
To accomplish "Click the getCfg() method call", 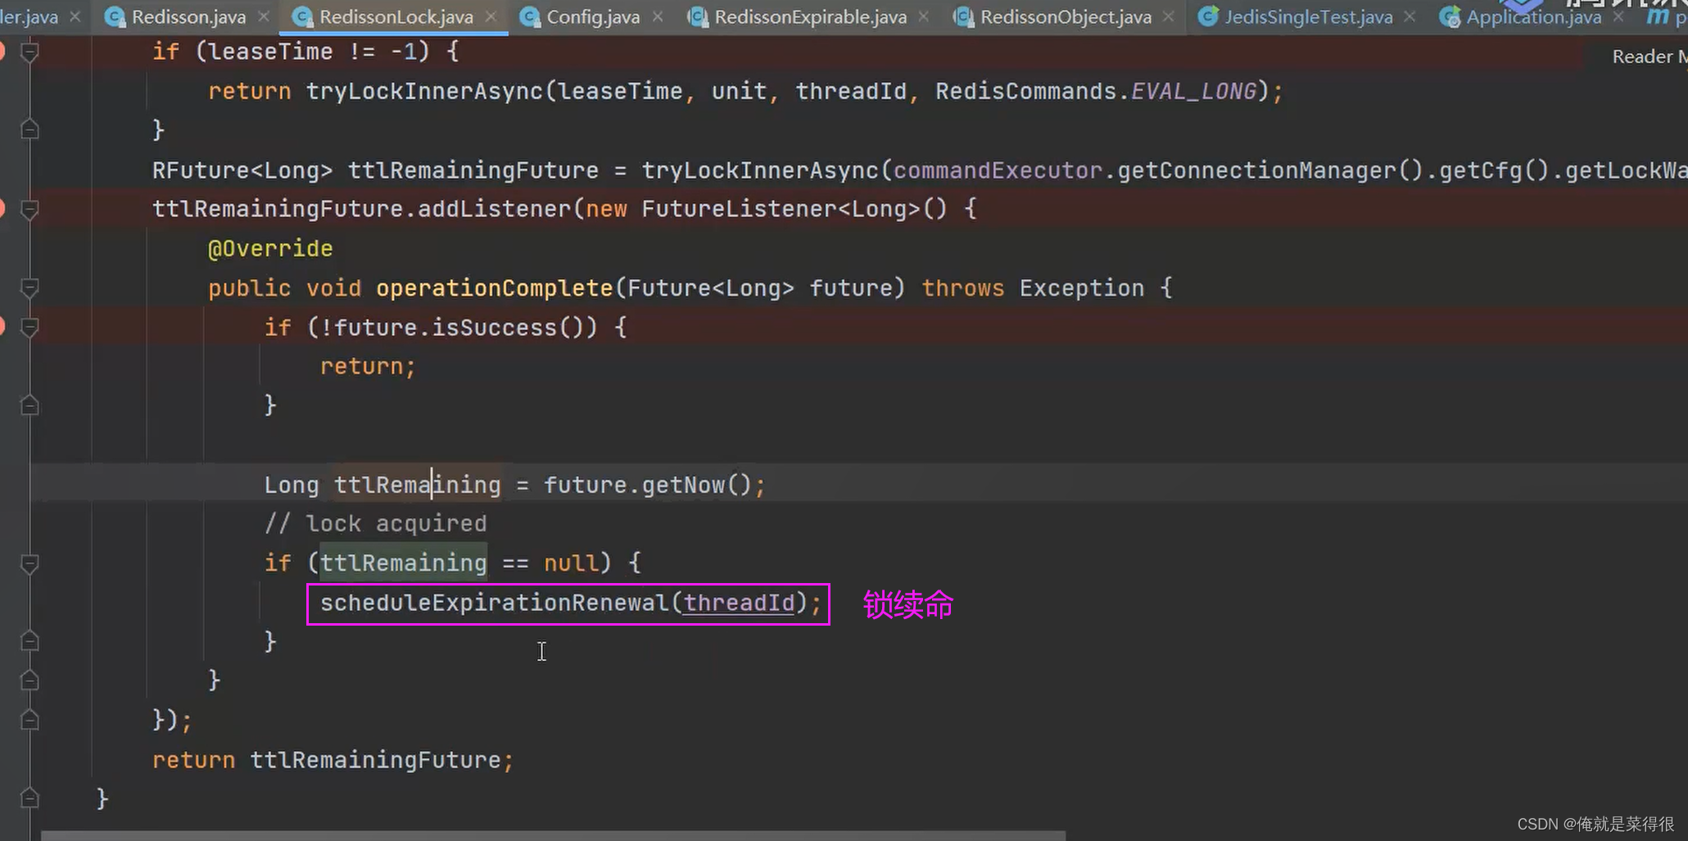I will [x=1494, y=170].
